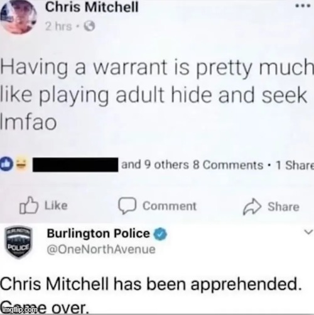Viewport: 314px width, 315px height.
Task: Click the Comment button label
Action: click(170, 206)
